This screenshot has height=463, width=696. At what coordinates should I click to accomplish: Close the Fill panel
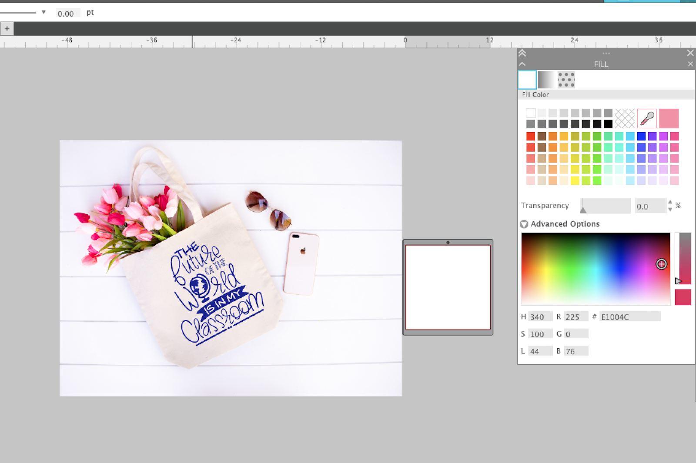(690, 63)
